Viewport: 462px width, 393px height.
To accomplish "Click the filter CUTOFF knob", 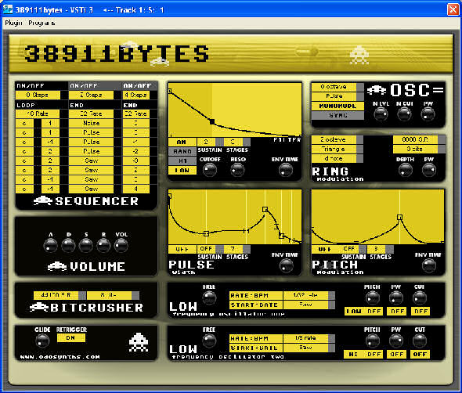I will [210, 170].
